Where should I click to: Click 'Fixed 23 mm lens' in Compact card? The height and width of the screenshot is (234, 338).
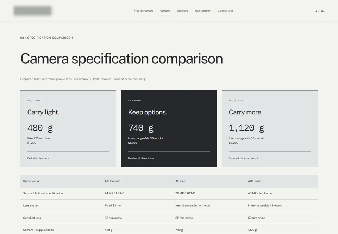[39, 138]
